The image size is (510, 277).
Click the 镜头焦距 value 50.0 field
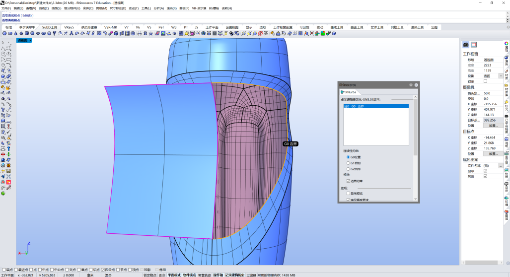493,93
